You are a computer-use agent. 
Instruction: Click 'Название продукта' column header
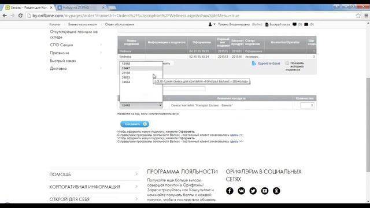coord(231,98)
